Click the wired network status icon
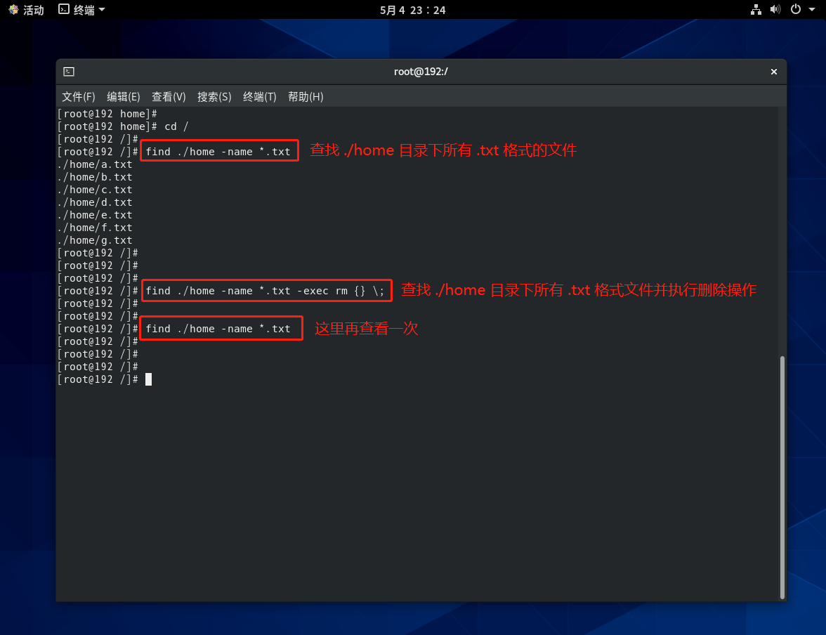826x635 pixels. [756, 10]
